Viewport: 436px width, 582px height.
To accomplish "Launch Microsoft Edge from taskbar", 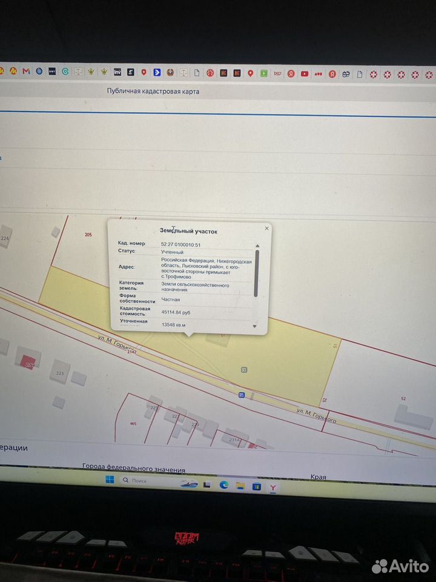I will point(223,485).
